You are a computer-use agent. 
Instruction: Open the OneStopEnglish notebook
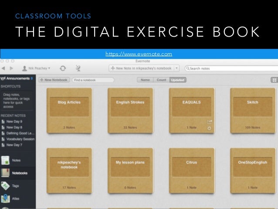pos(253,171)
